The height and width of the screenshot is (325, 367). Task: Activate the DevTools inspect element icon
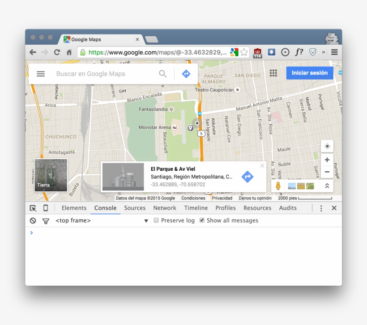click(x=33, y=208)
